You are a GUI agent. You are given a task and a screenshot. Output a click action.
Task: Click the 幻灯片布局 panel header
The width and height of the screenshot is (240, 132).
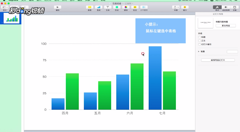click(x=218, y=14)
